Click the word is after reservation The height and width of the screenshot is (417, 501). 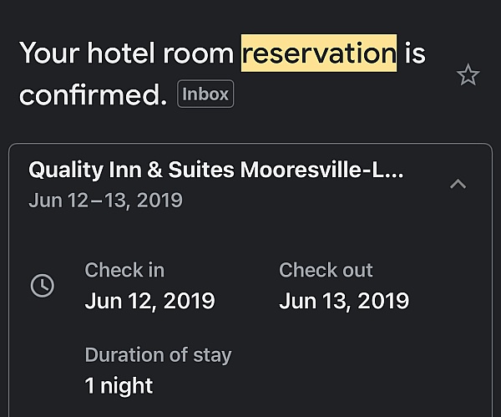pos(415,53)
